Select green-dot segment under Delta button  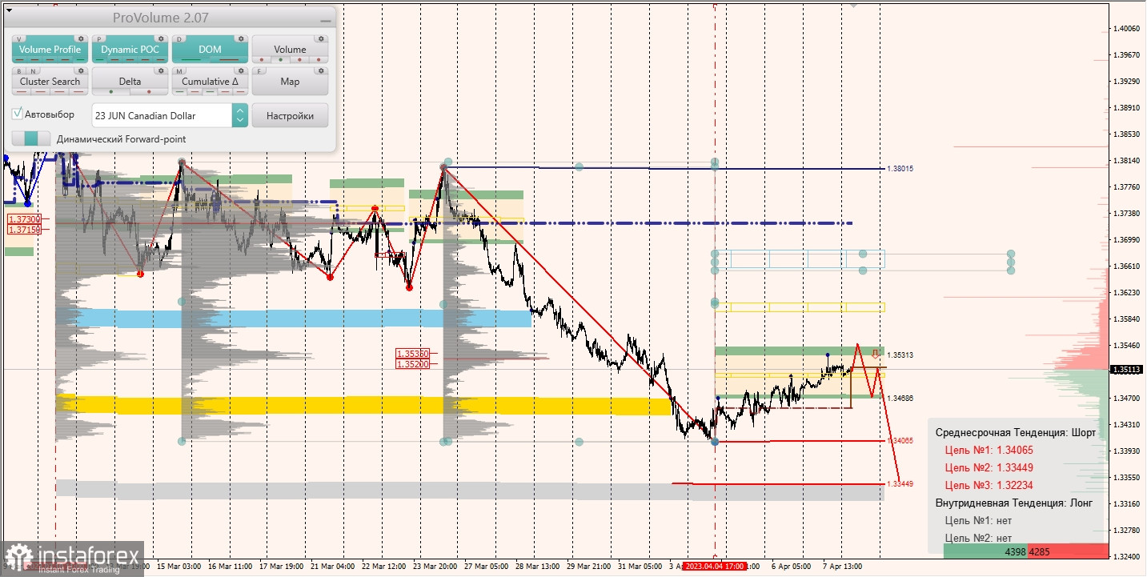pos(111,91)
